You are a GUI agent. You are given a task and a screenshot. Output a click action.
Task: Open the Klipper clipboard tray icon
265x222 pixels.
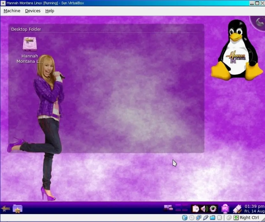(196, 209)
